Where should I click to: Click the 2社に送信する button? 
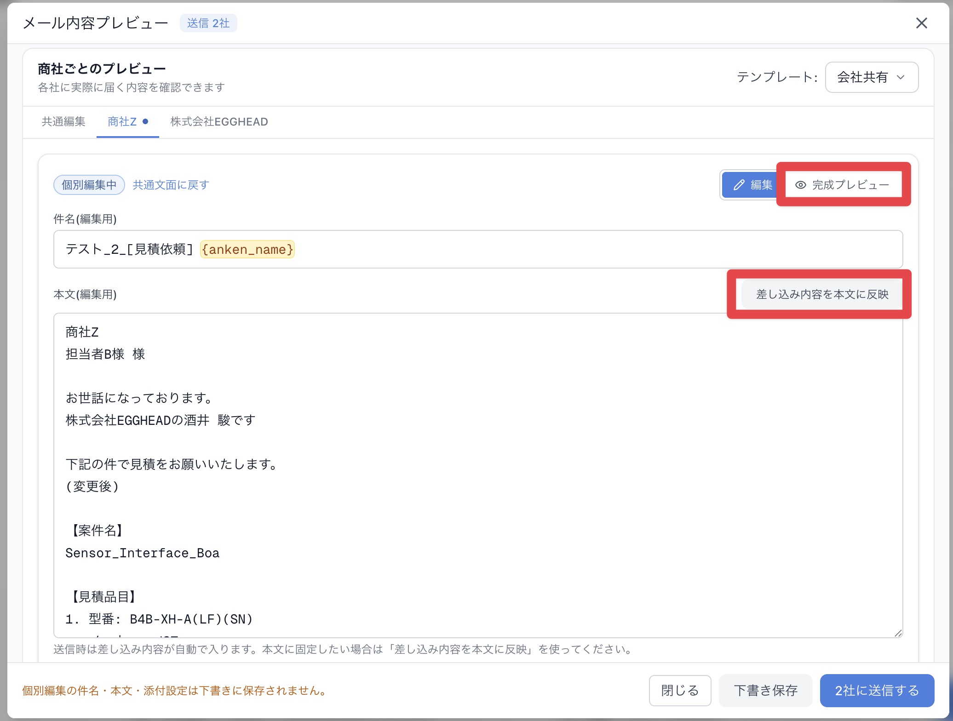click(x=877, y=690)
